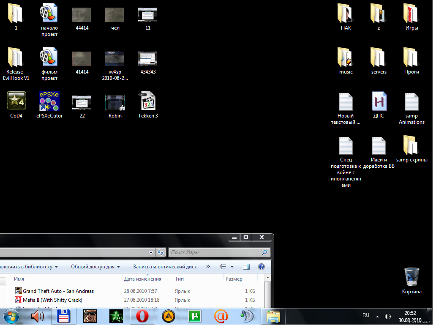Open the servers folder
This screenshot has height=325, width=433.
(378, 57)
